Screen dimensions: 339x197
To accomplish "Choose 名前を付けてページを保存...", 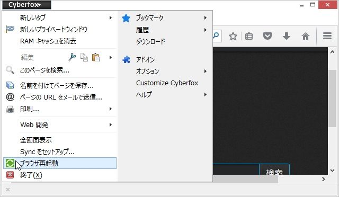I will 60,85.
